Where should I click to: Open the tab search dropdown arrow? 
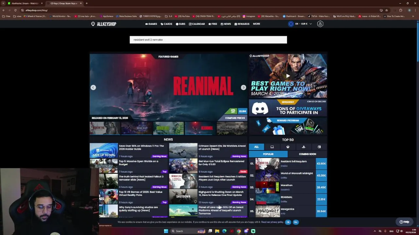point(3,3)
